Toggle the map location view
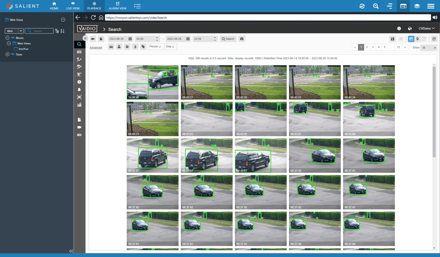Viewport: 440px width, 257px height. point(418,39)
